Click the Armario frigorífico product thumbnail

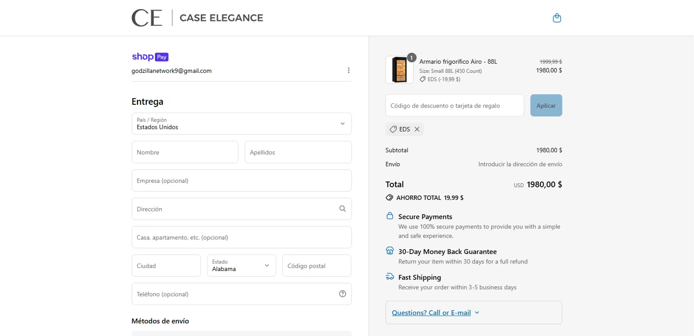click(x=399, y=70)
